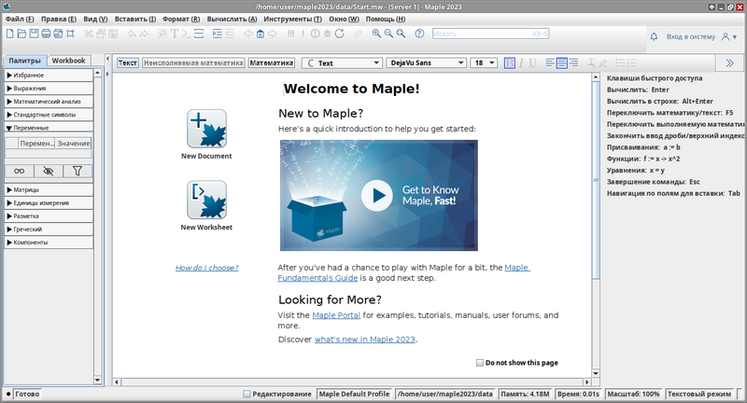Open the 'what's new in Maple 2023' link
Image resolution: width=747 pixels, height=403 pixels.
(365, 340)
